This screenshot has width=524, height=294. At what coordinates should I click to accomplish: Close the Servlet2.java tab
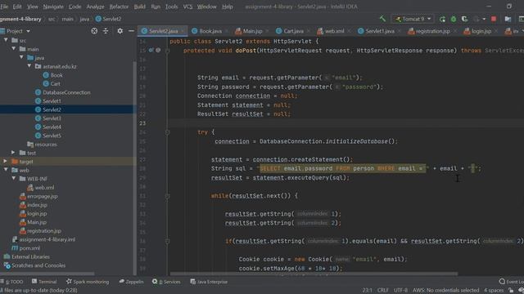tap(183, 31)
